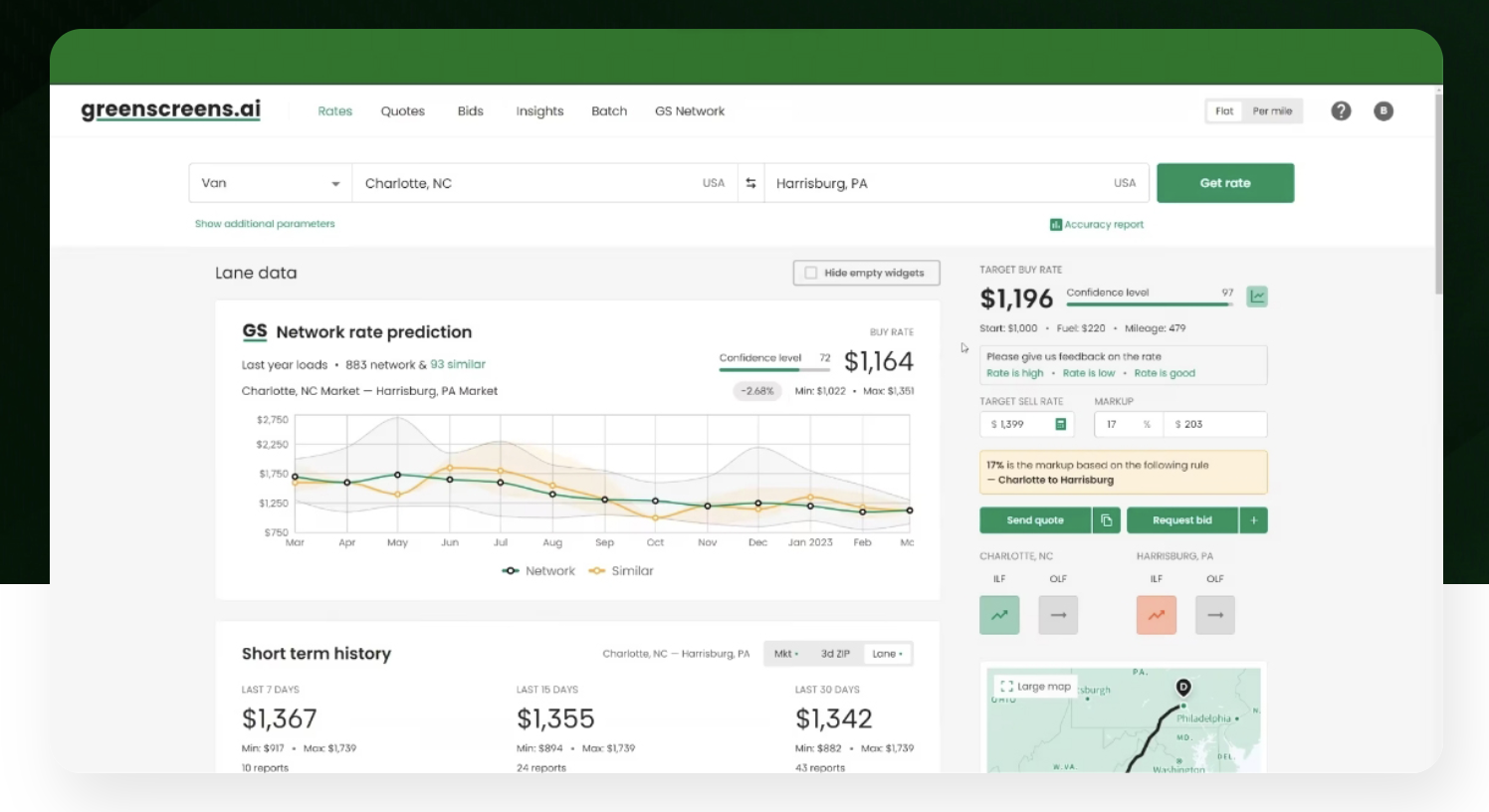Open the GS Network tab

689,111
